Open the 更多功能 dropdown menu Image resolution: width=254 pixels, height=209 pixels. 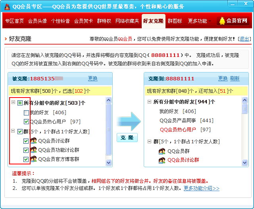pos(199,21)
